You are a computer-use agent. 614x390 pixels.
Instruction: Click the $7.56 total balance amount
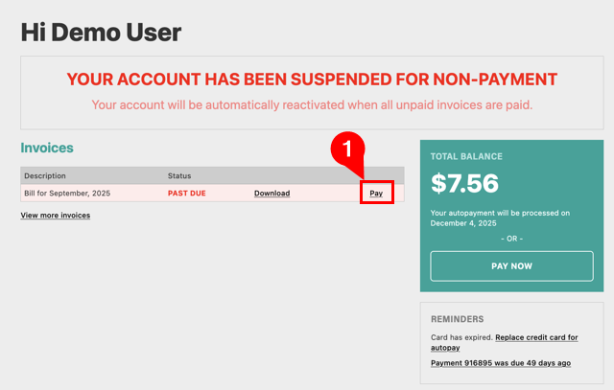point(466,182)
